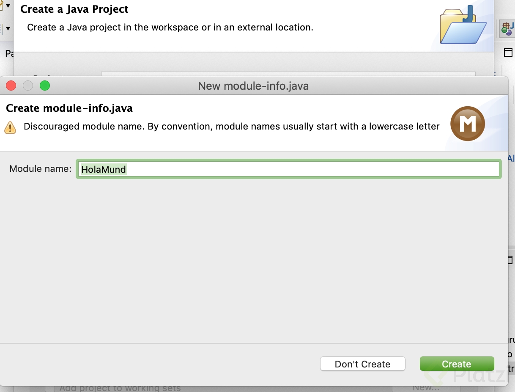Click the 'Create a Java Project' title
This screenshot has height=392, width=515.
coord(74,9)
